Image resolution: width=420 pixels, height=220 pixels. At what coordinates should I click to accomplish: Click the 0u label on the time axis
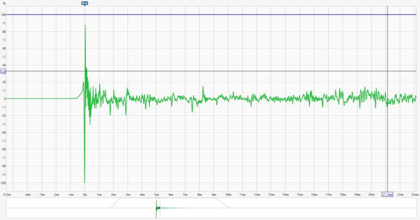(x=85, y=194)
